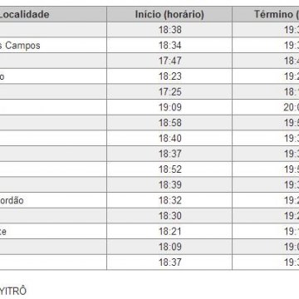Click the locality cell ending in ordão
The image size is (299, 299).
point(52,200)
